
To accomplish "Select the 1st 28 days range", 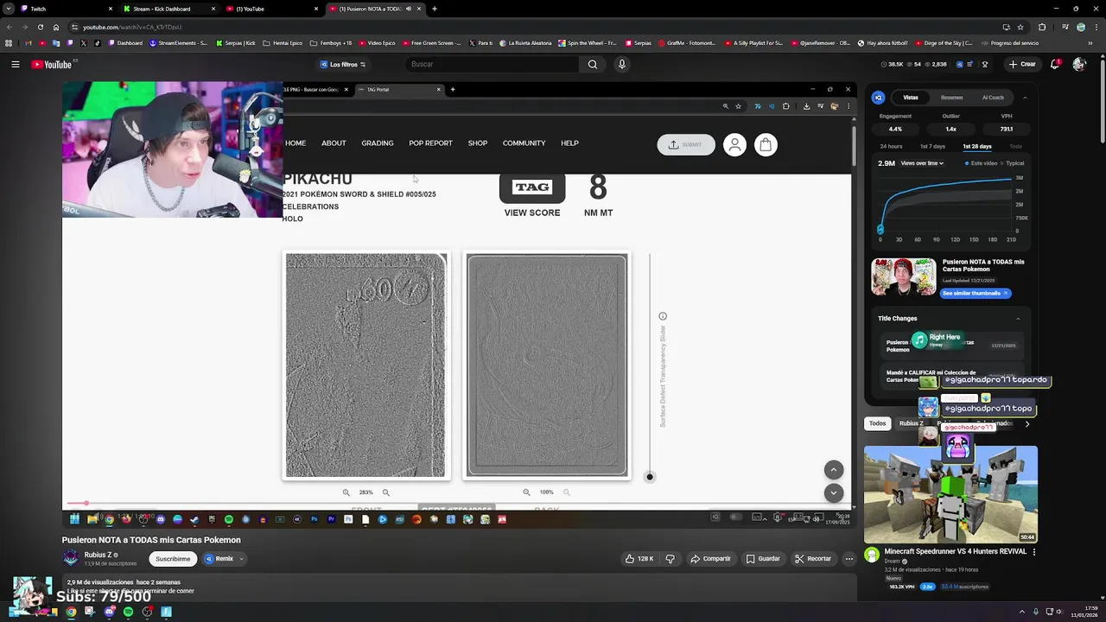I will point(977,147).
